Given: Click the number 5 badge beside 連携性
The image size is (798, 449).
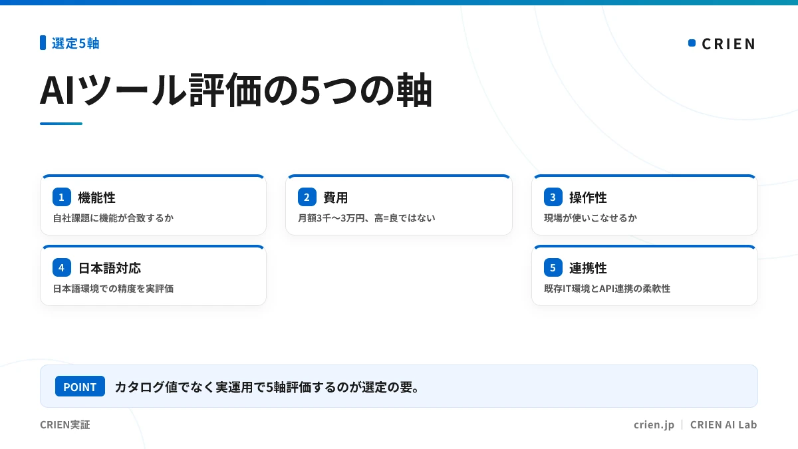Looking at the screenshot, I should coord(553,267).
